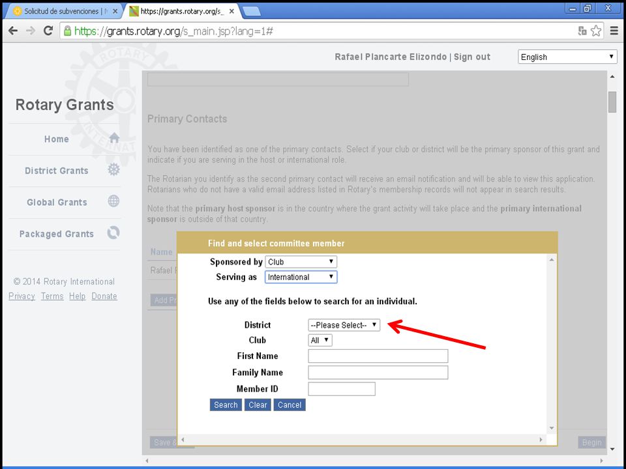Click the Sign out link
The image size is (626, 469).
click(472, 57)
